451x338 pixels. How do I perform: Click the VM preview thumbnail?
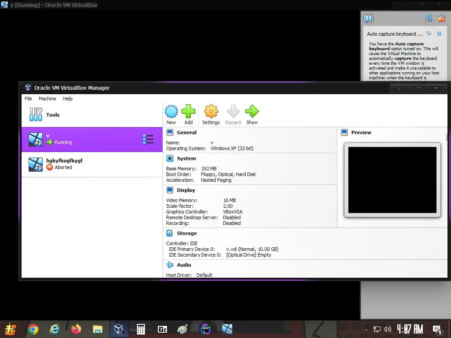(392, 180)
